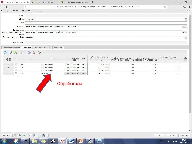Check the box for row 4
This screenshot has height=144, width=192.
(x=16, y=73)
